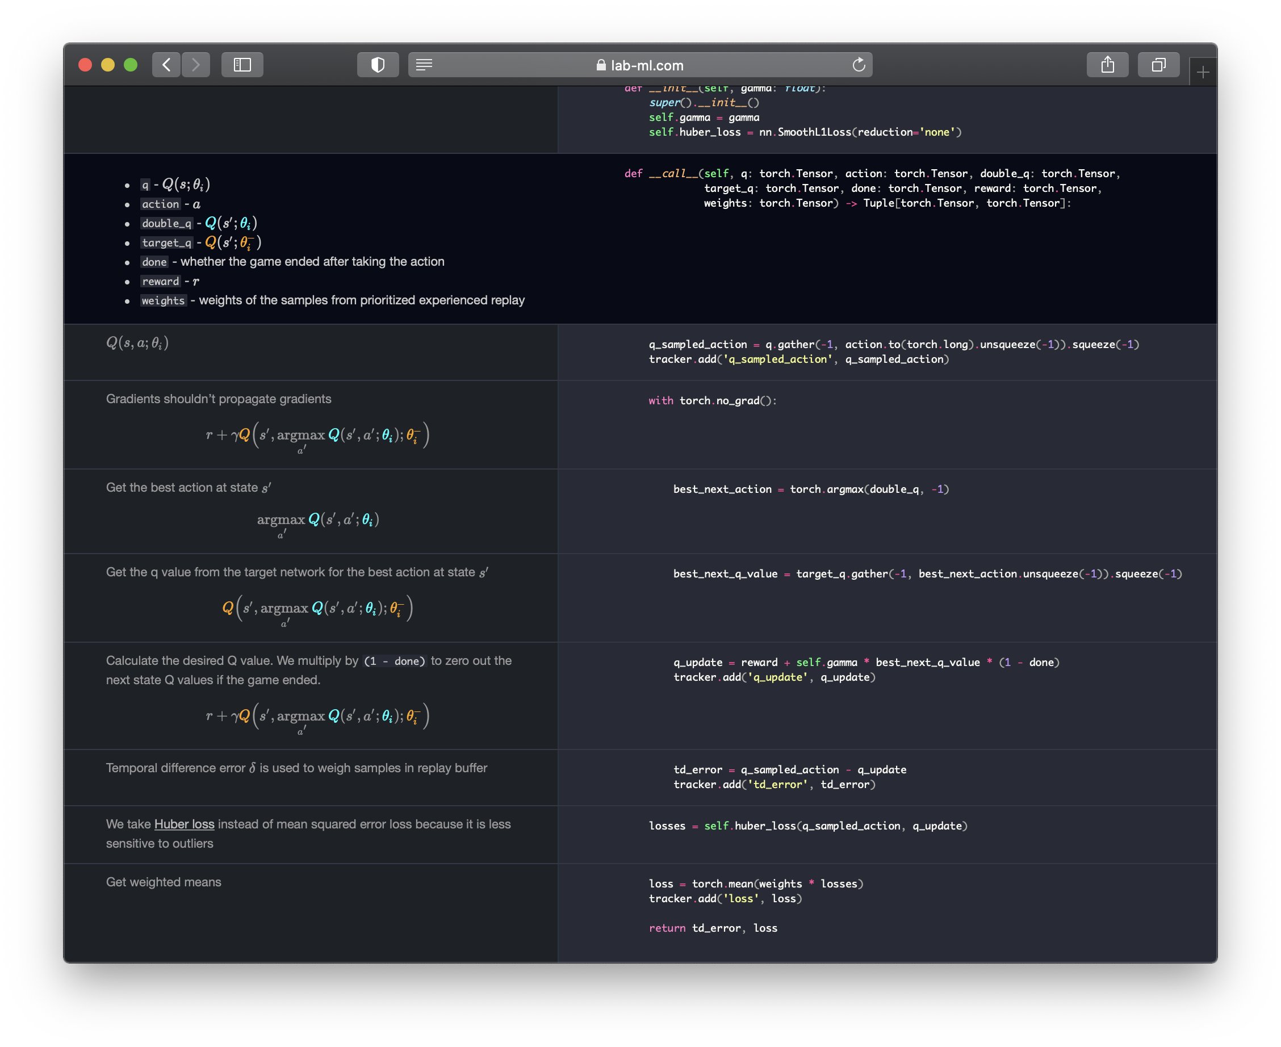Click the red close window button
This screenshot has width=1281, height=1047.
click(x=85, y=65)
